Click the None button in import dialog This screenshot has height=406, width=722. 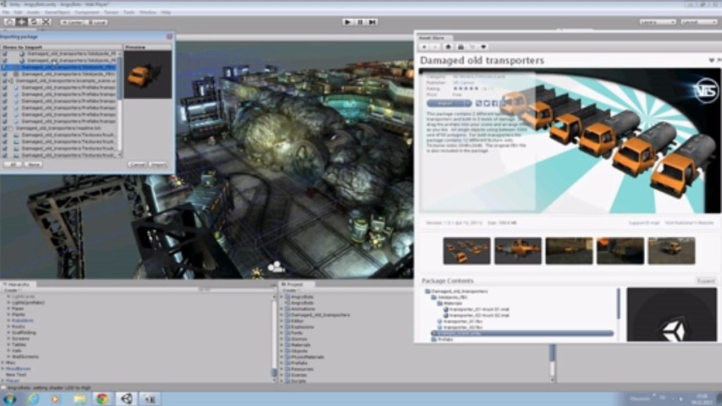33,165
